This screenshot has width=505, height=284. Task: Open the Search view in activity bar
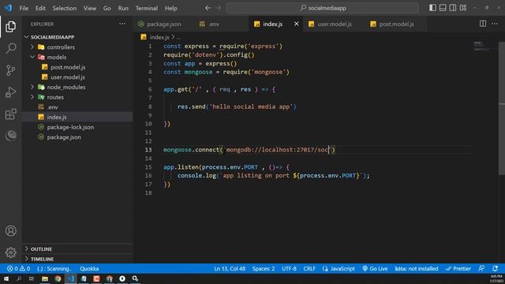coord(10,48)
